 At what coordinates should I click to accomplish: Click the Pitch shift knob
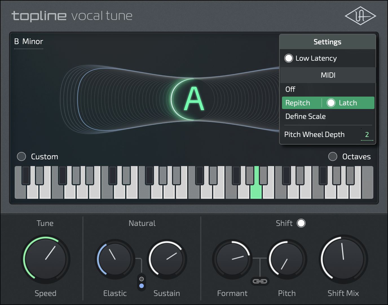(x=287, y=259)
